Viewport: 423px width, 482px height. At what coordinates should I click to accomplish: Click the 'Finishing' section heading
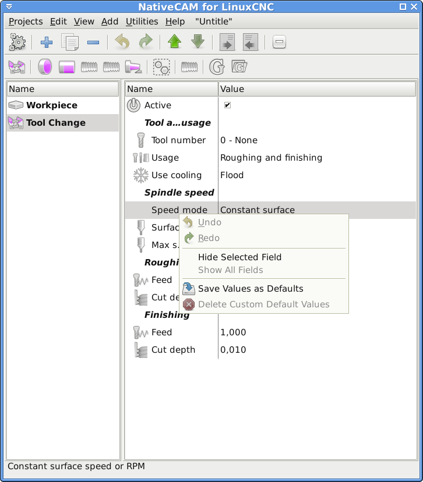[x=167, y=315]
